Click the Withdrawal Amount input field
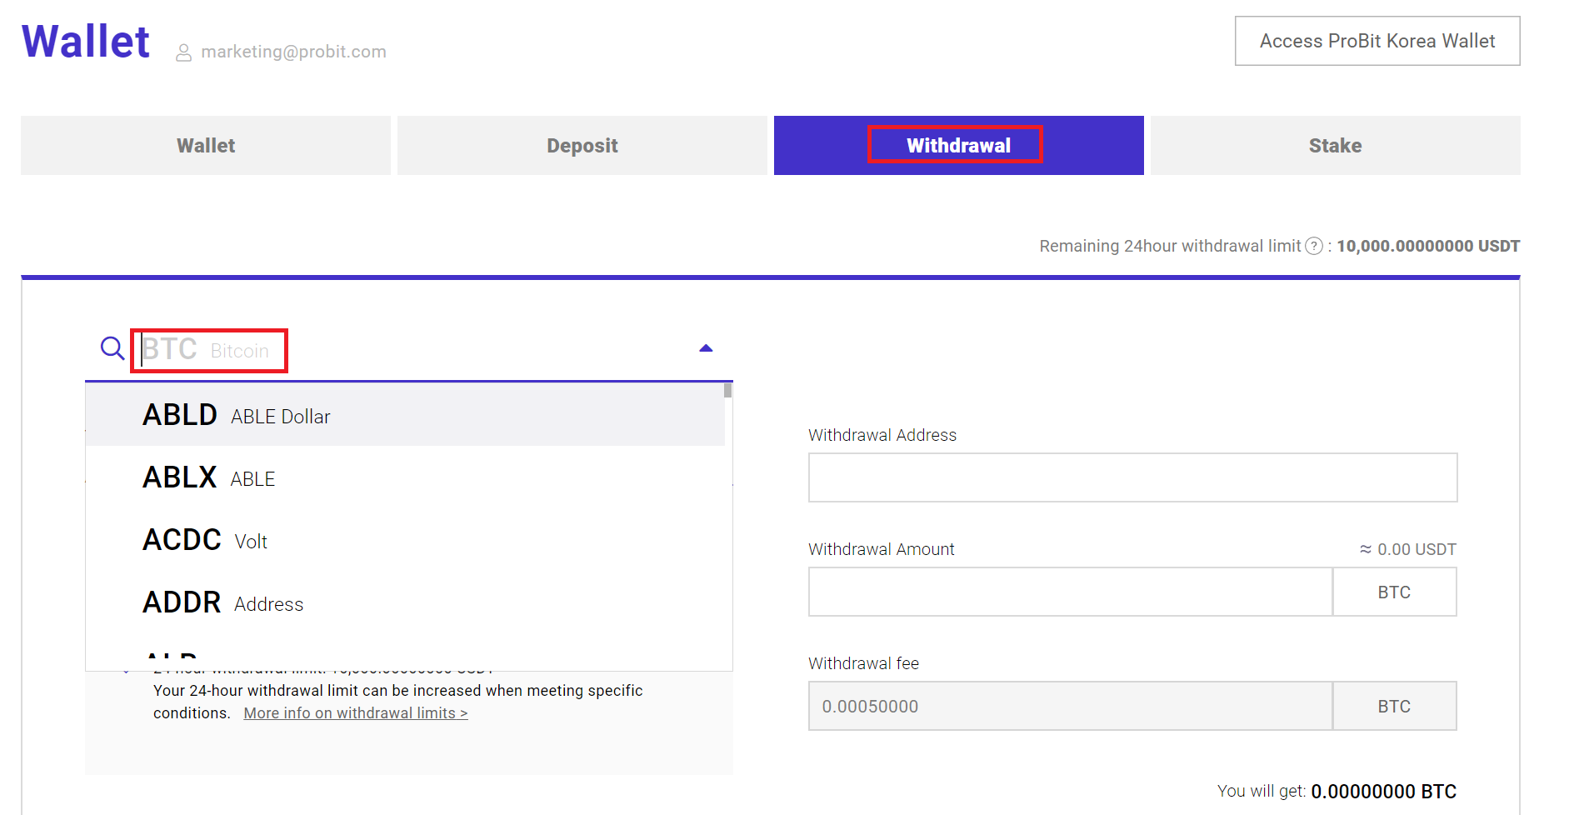This screenshot has height=815, width=1579. tap(1070, 592)
